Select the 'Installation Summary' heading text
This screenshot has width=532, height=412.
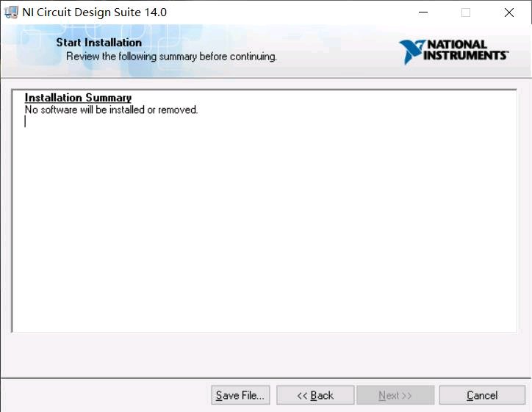(x=78, y=98)
